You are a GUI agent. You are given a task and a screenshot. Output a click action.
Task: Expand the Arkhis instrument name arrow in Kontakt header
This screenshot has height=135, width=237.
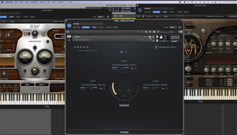[74, 37]
